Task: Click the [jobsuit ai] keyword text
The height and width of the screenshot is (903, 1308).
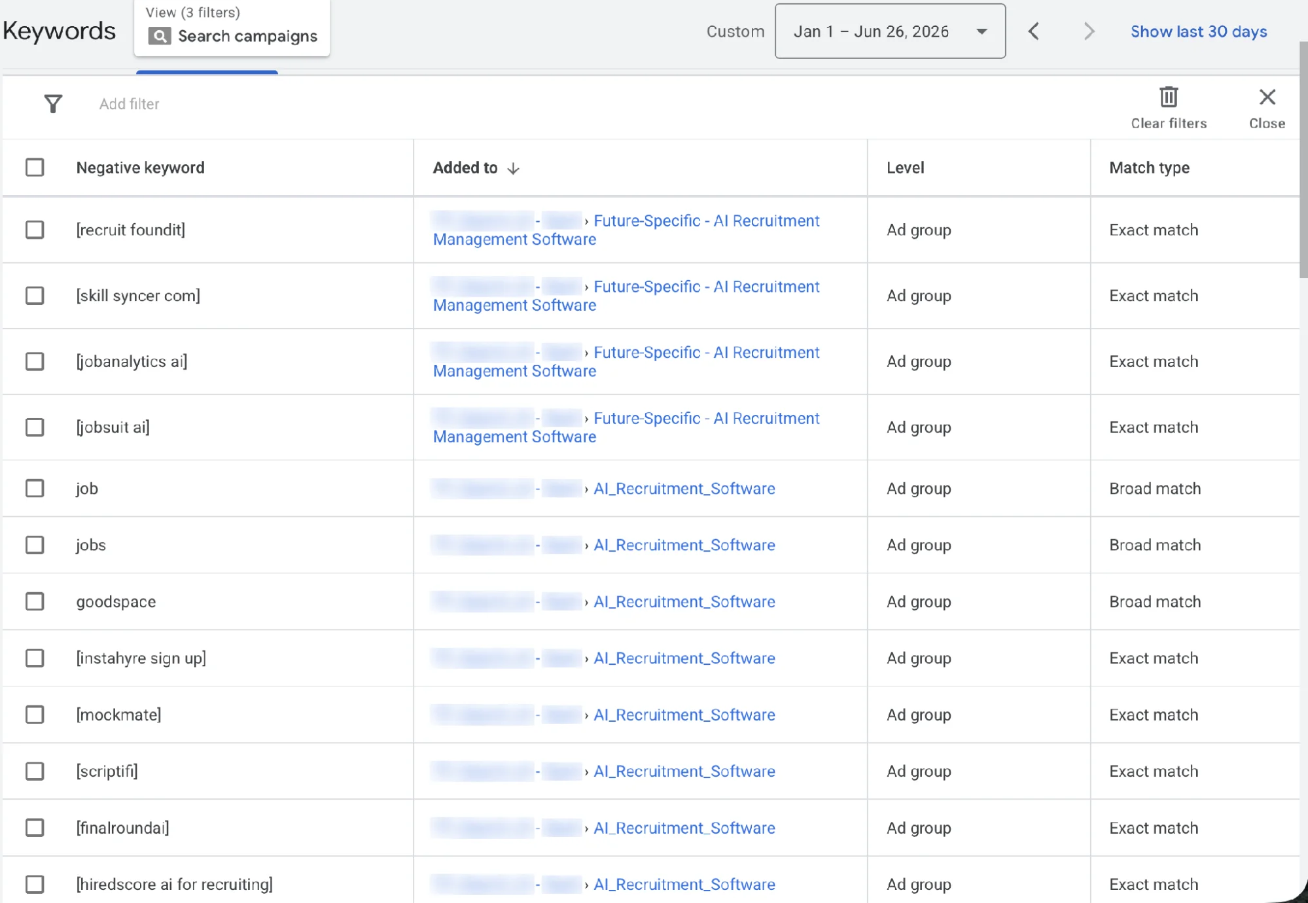Action: click(x=113, y=427)
